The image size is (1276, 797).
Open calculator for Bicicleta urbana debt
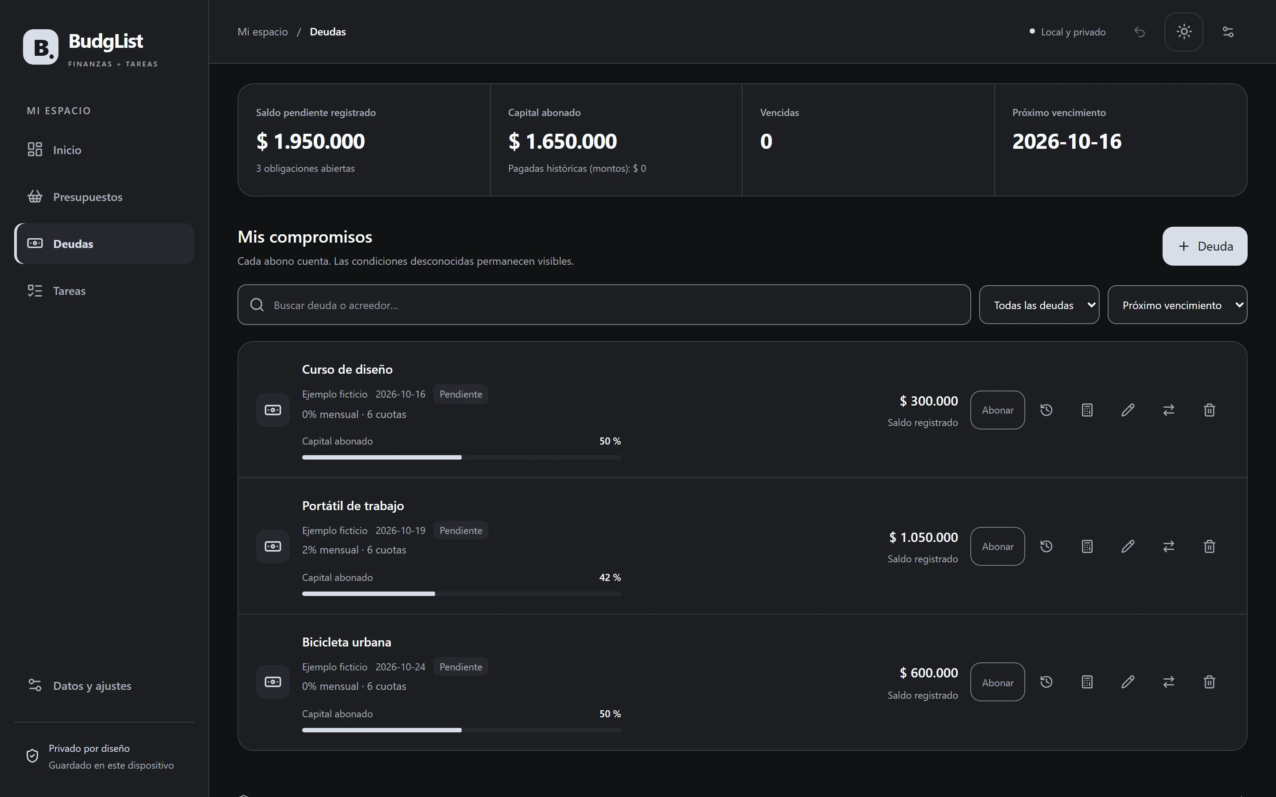tap(1087, 682)
